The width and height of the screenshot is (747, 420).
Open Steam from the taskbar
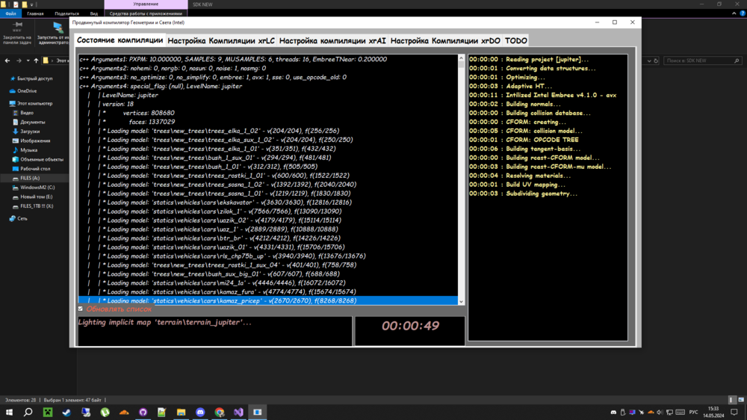pos(66,412)
